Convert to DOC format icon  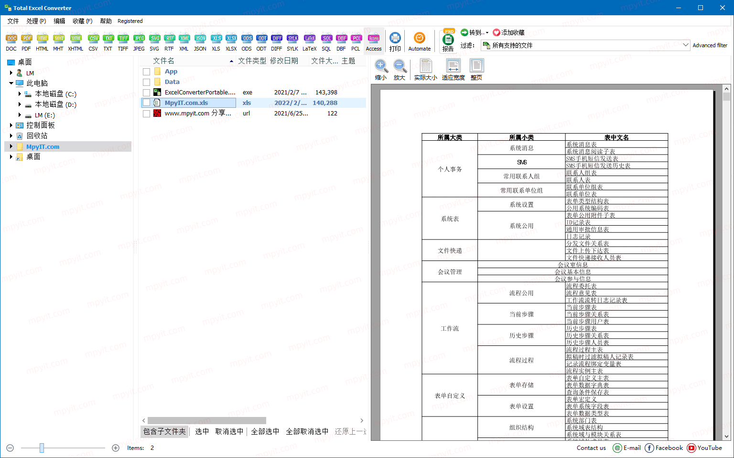(11, 42)
